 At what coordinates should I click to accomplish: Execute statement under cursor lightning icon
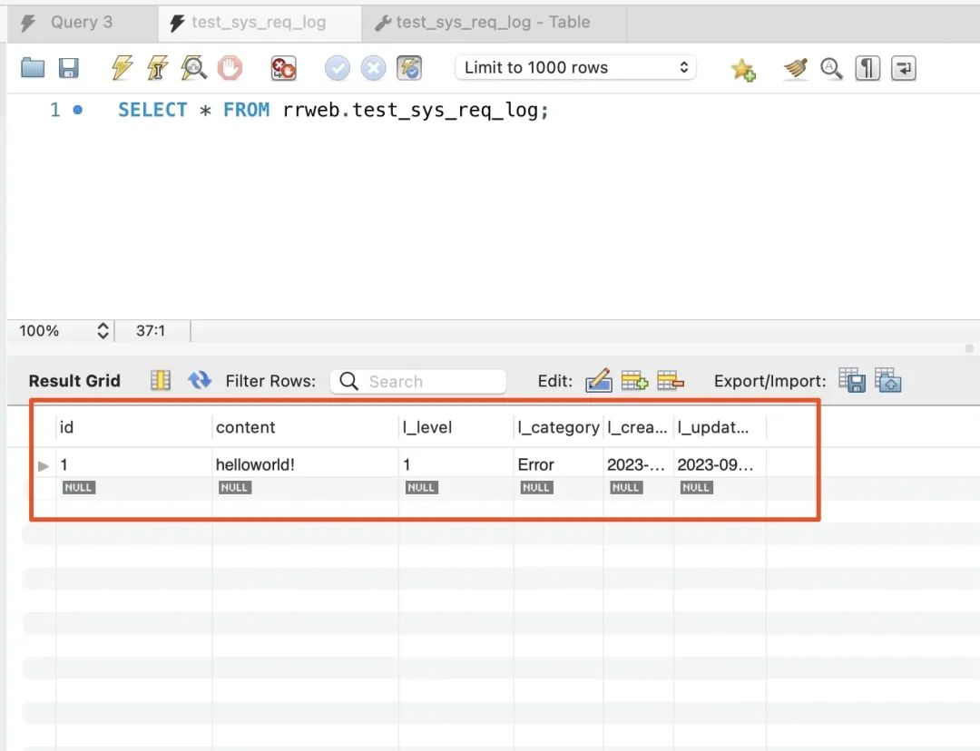click(158, 67)
